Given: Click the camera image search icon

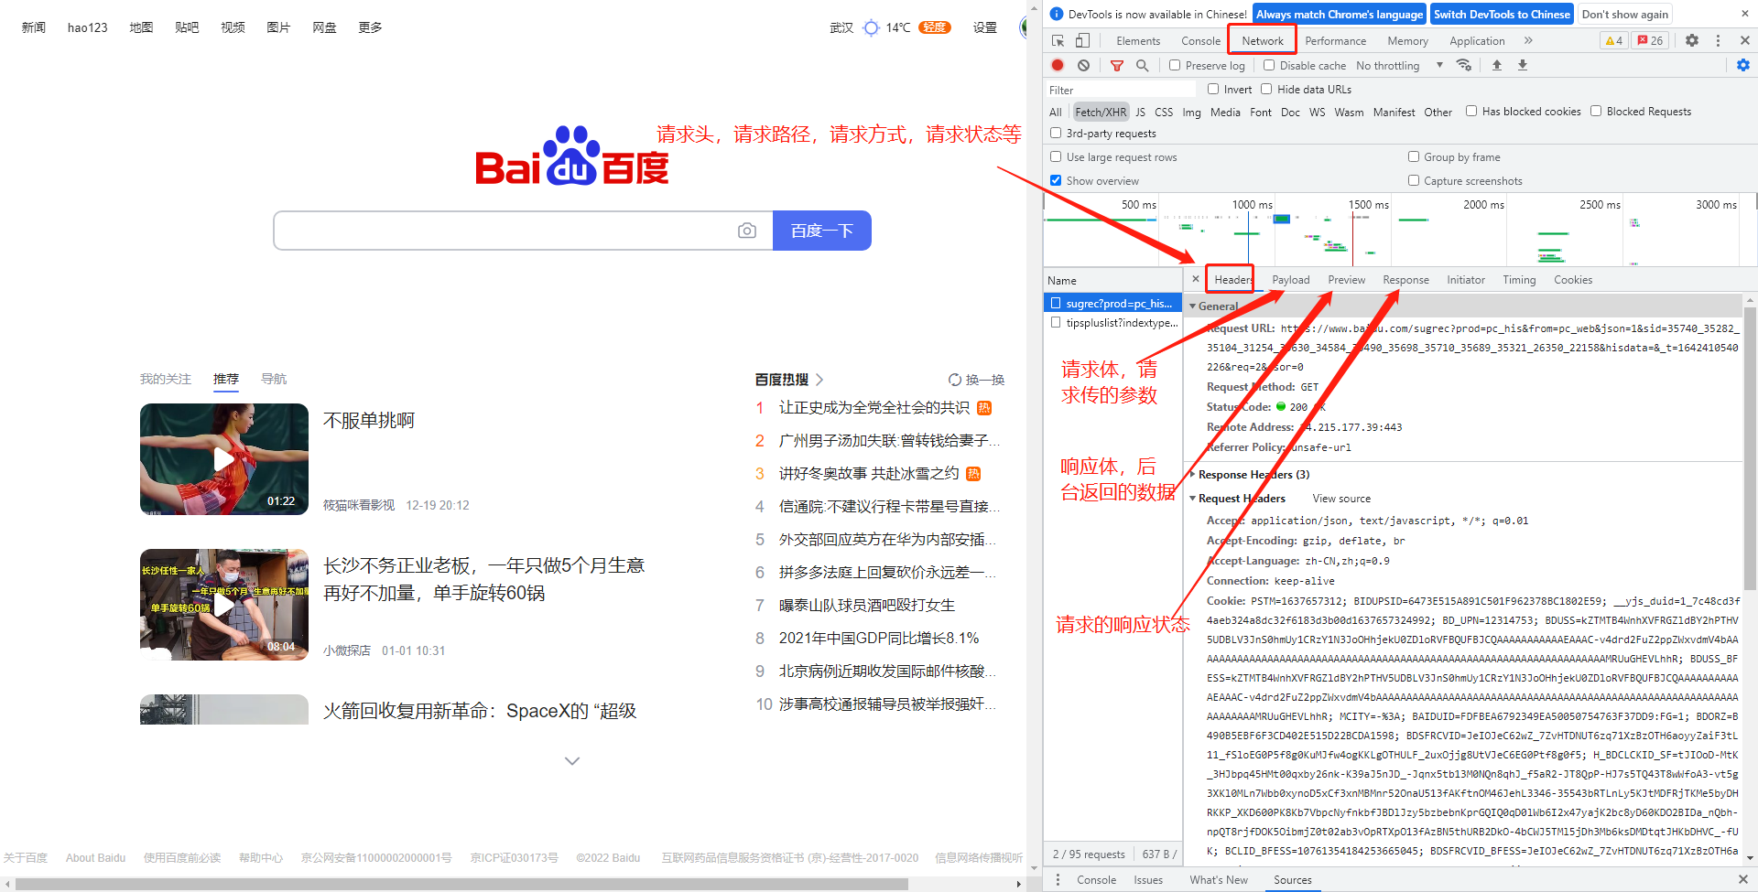Looking at the screenshot, I should (747, 231).
